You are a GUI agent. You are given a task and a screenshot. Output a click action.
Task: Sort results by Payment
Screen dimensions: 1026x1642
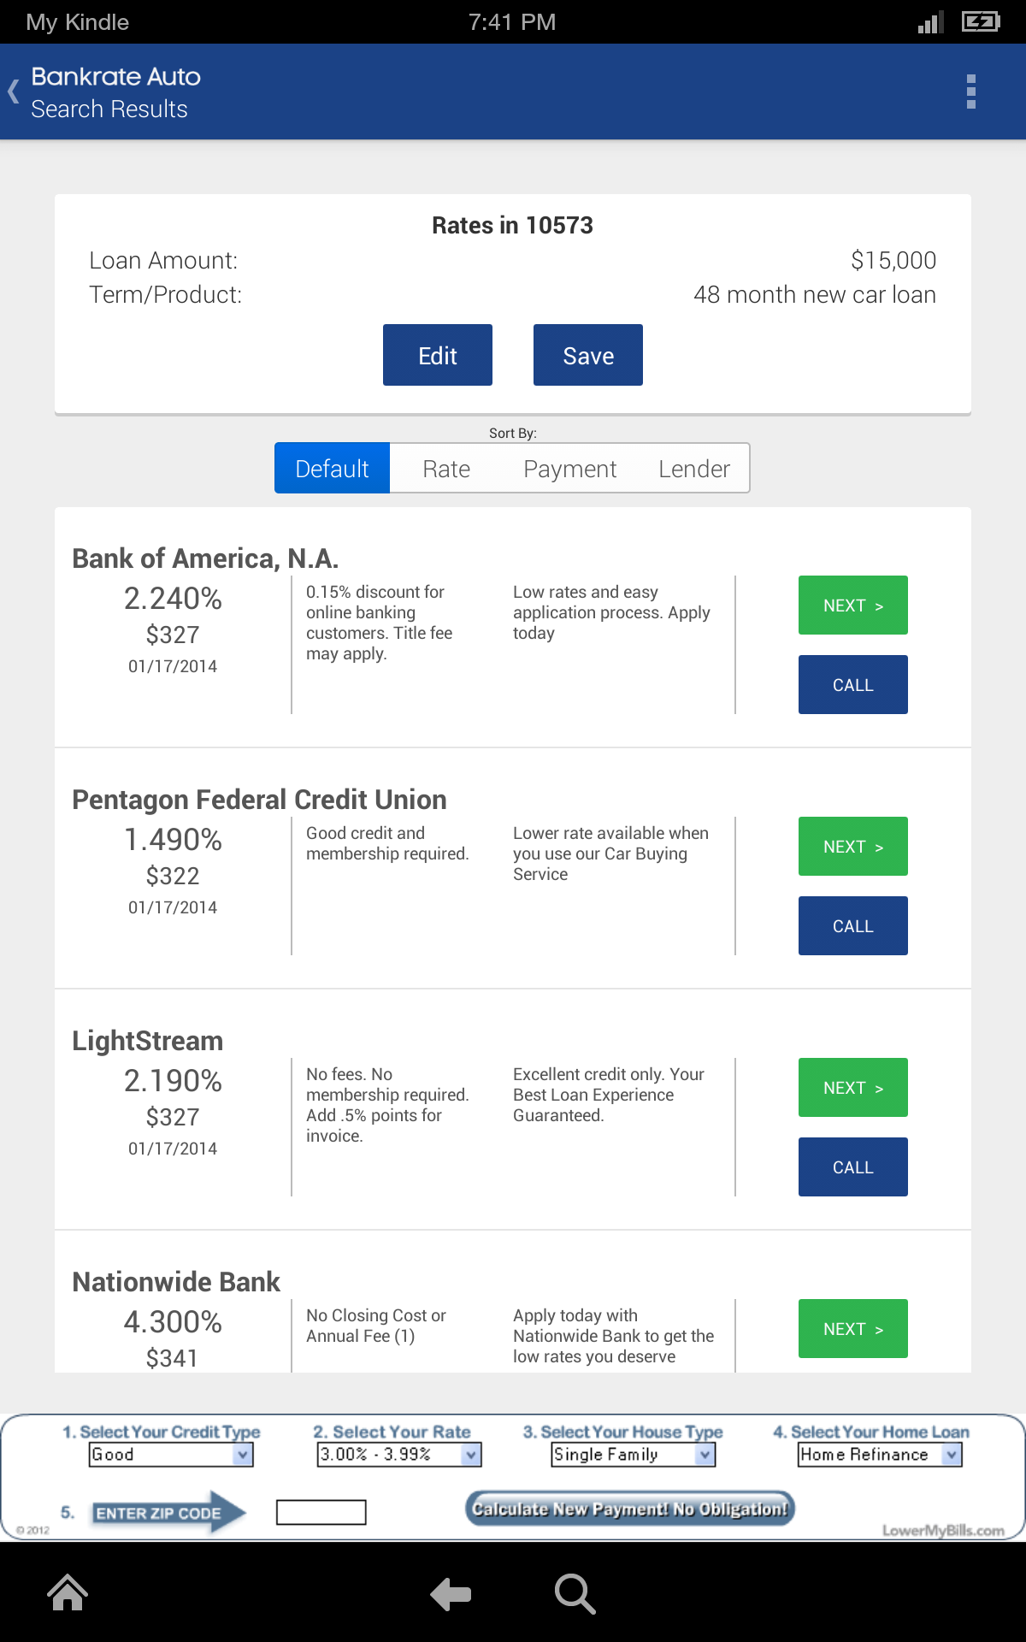tap(569, 469)
